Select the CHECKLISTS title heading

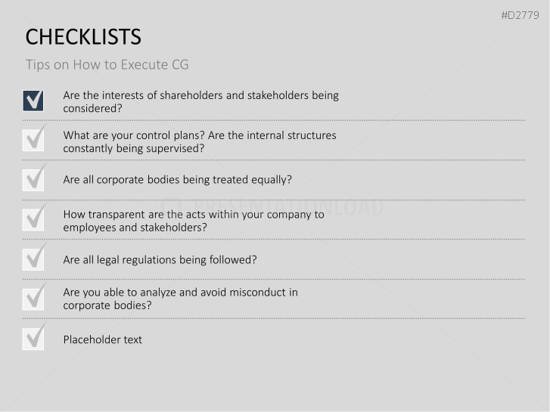tap(83, 37)
